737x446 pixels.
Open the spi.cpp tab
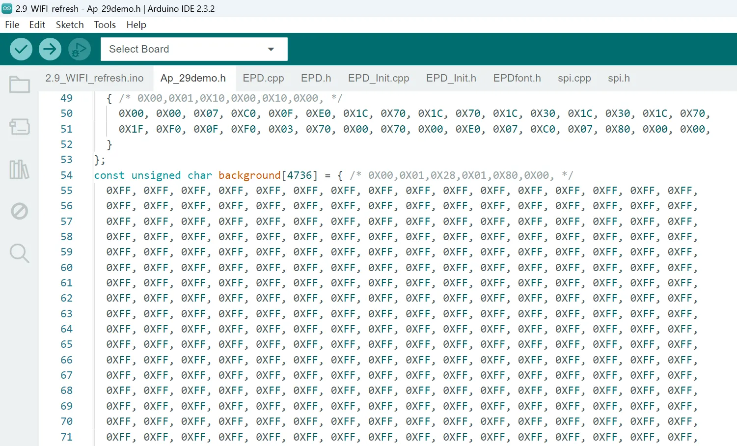574,78
